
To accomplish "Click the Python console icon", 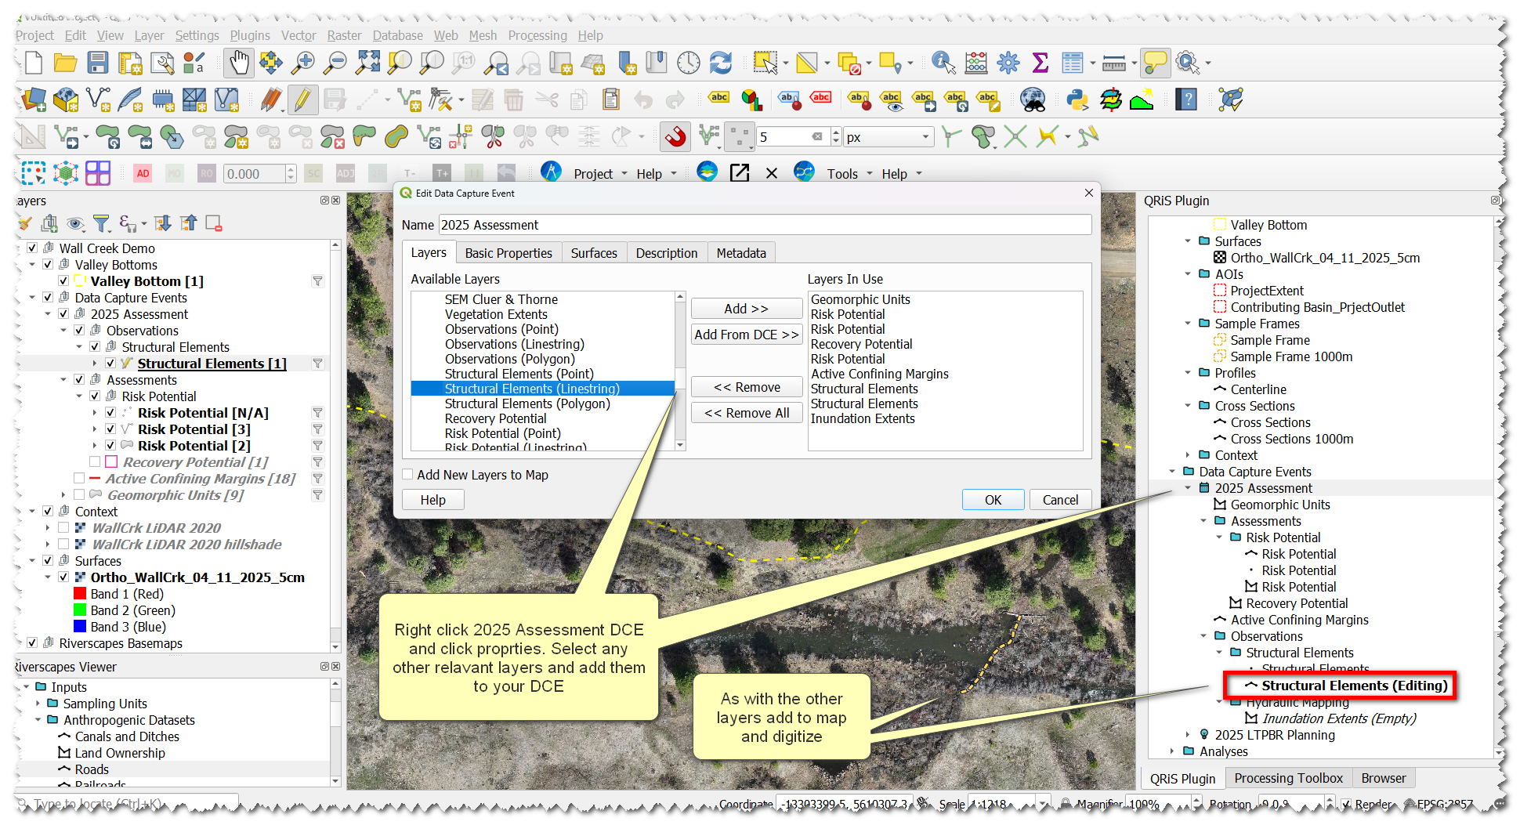I will pos(1078,100).
